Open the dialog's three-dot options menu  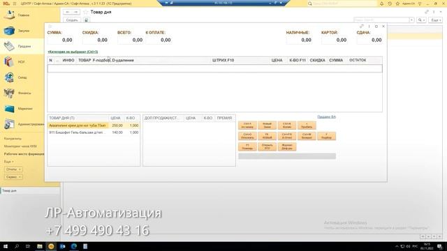coord(369,26)
